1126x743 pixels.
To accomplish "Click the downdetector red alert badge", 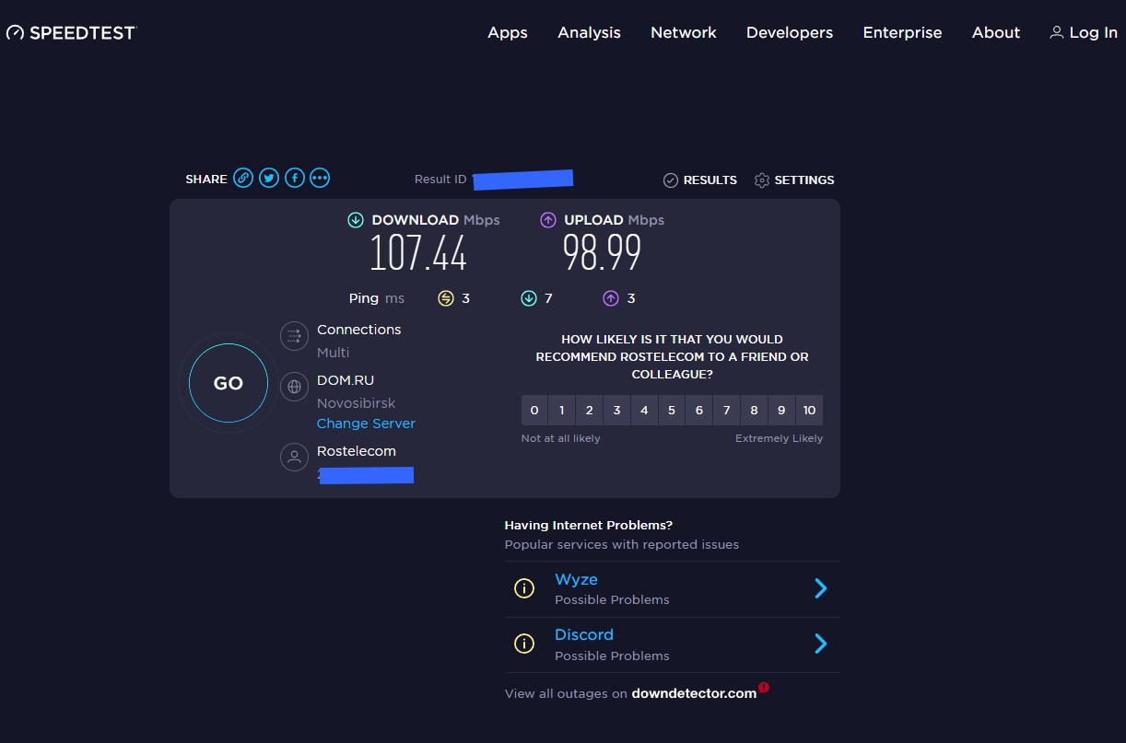I will (764, 687).
